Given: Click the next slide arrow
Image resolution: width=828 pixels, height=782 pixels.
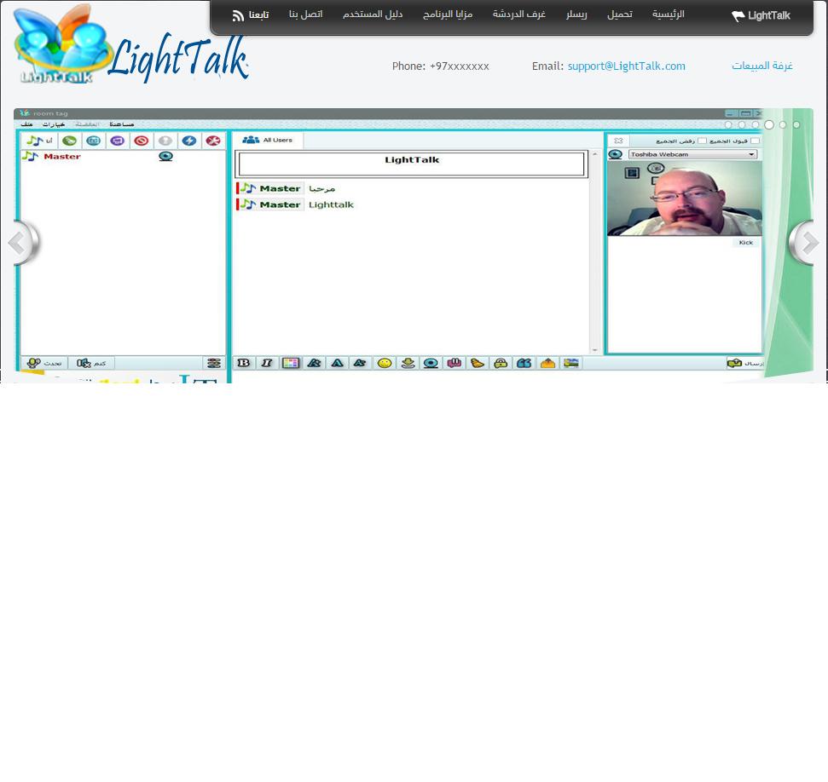Looking at the screenshot, I should [x=804, y=244].
